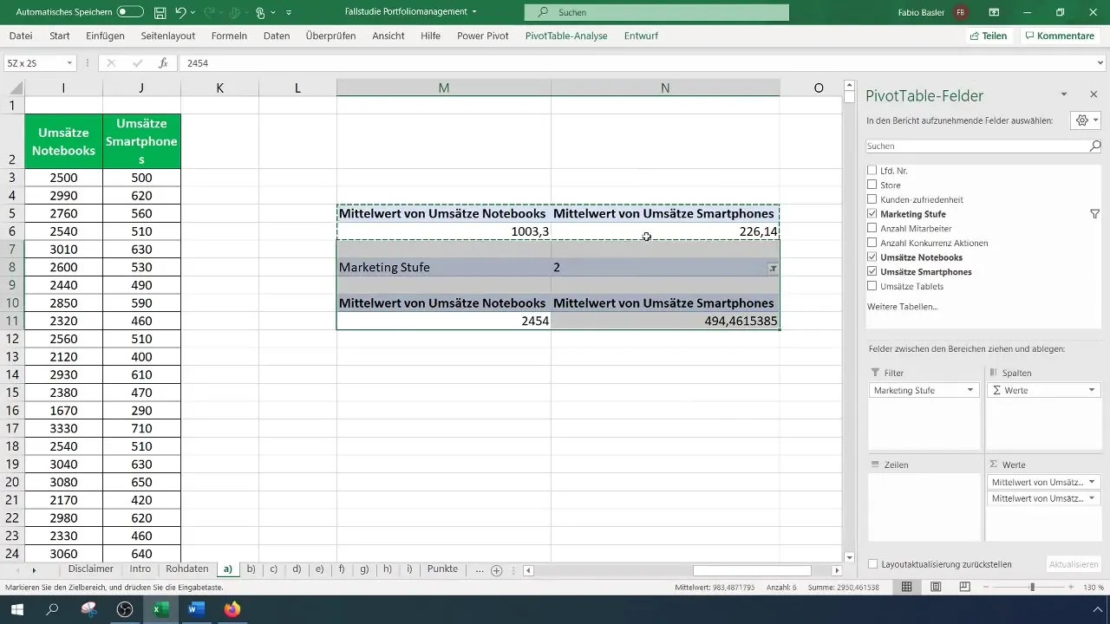The width and height of the screenshot is (1110, 624).
Task: Open the Name Box dropdown arrow
Action: coord(69,63)
